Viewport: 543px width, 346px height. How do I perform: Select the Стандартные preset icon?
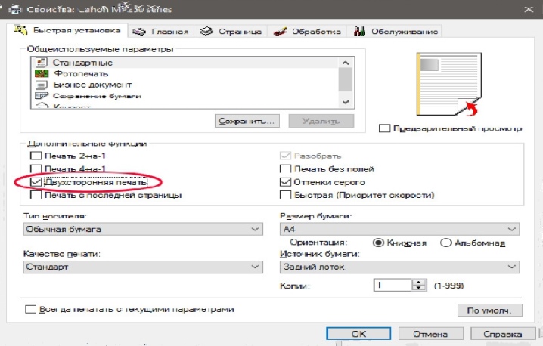pyautogui.click(x=42, y=62)
